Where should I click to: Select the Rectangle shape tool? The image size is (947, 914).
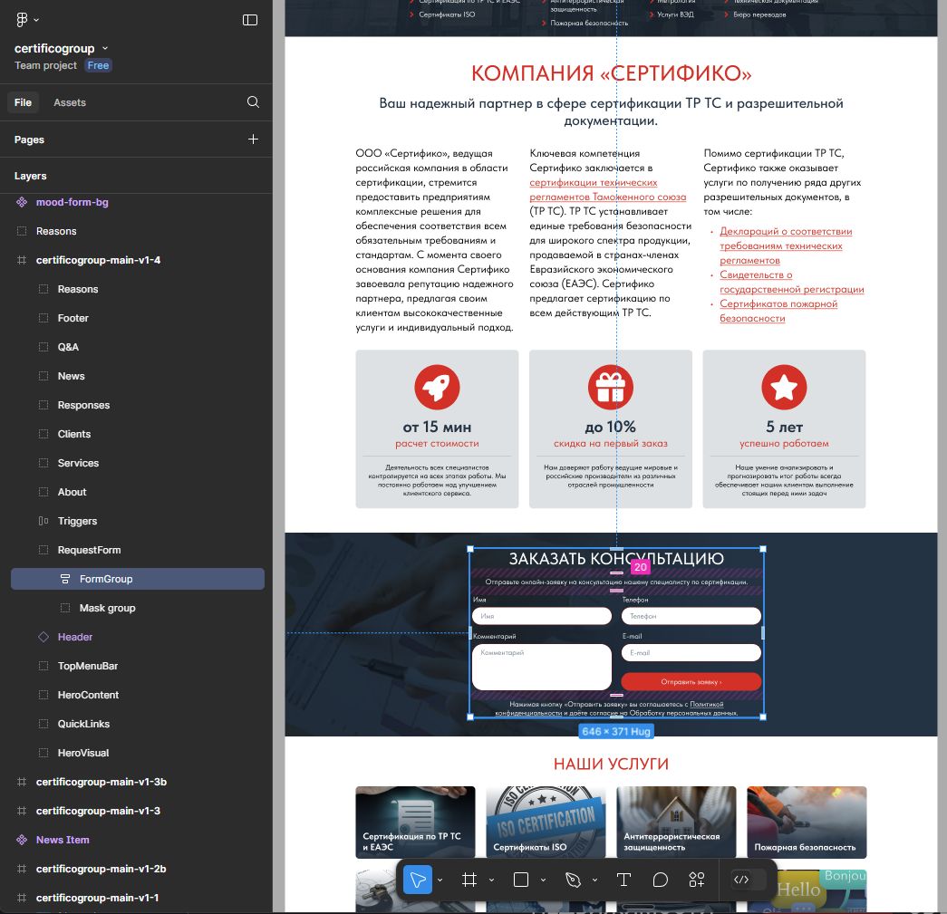[x=520, y=880]
